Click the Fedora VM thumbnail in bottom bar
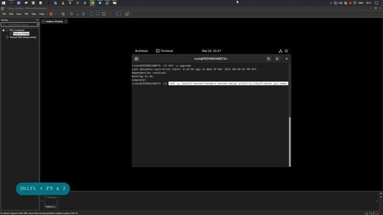Viewport: 383px width, 215px height. 51,202
